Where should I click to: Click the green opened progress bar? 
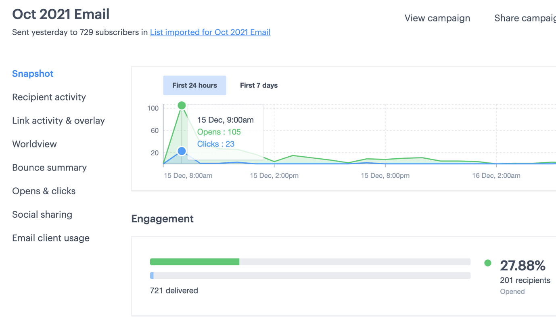pyautogui.click(x=194, y=262)
